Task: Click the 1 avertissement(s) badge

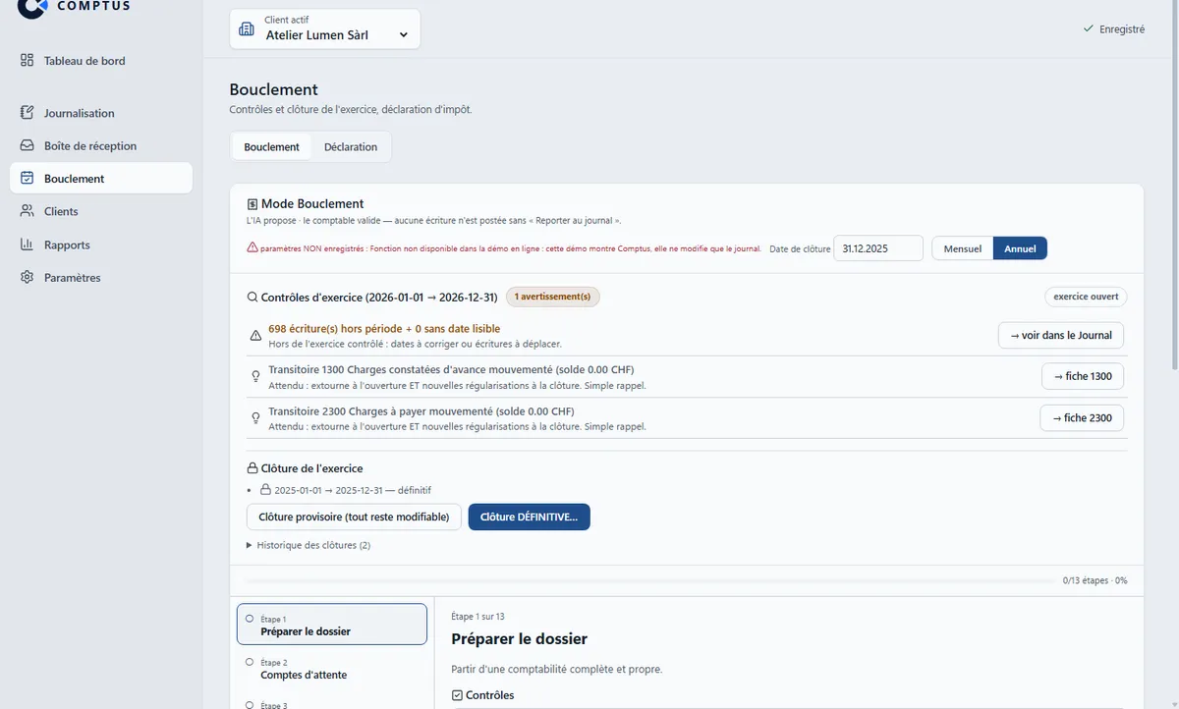Action: tap(552, 297)
